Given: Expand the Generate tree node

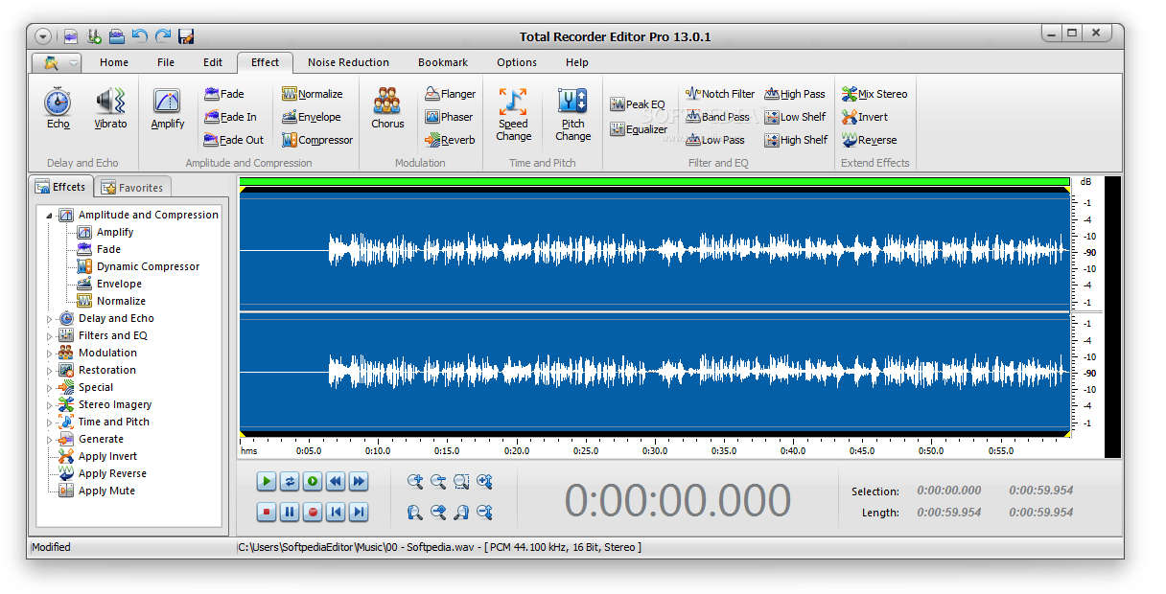Looking at the screenshot, I should 50,440.
